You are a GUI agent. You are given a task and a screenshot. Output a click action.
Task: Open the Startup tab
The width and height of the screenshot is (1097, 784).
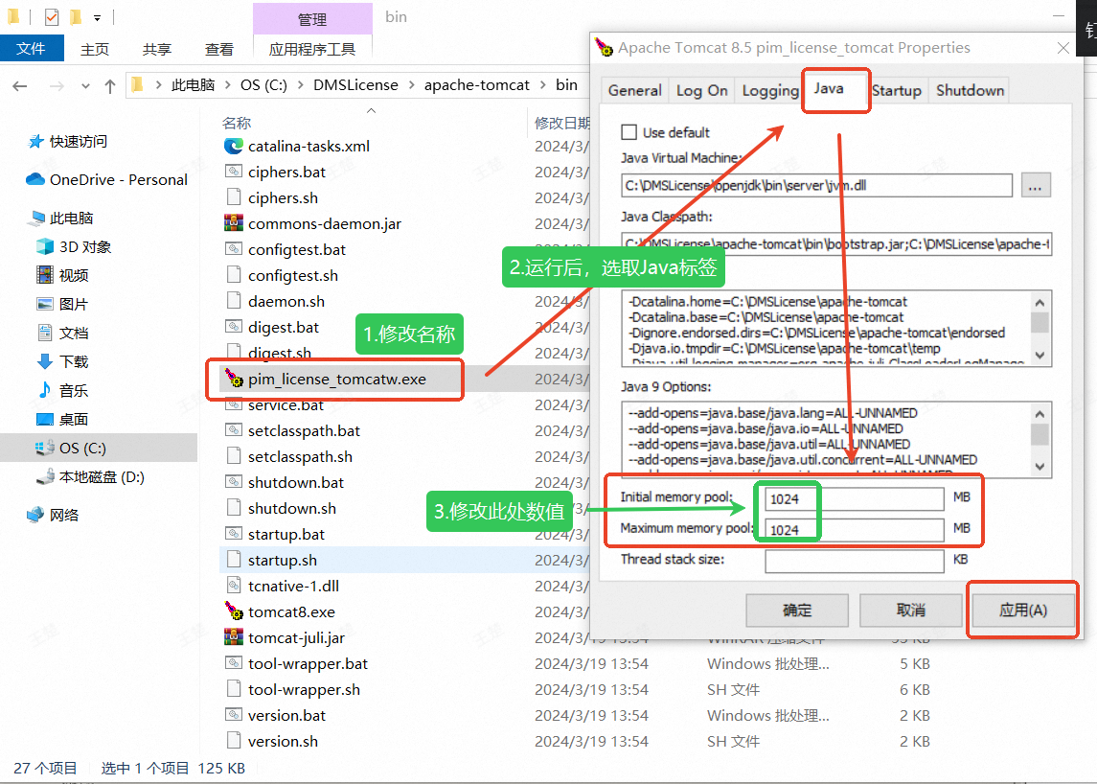point(897,90)
